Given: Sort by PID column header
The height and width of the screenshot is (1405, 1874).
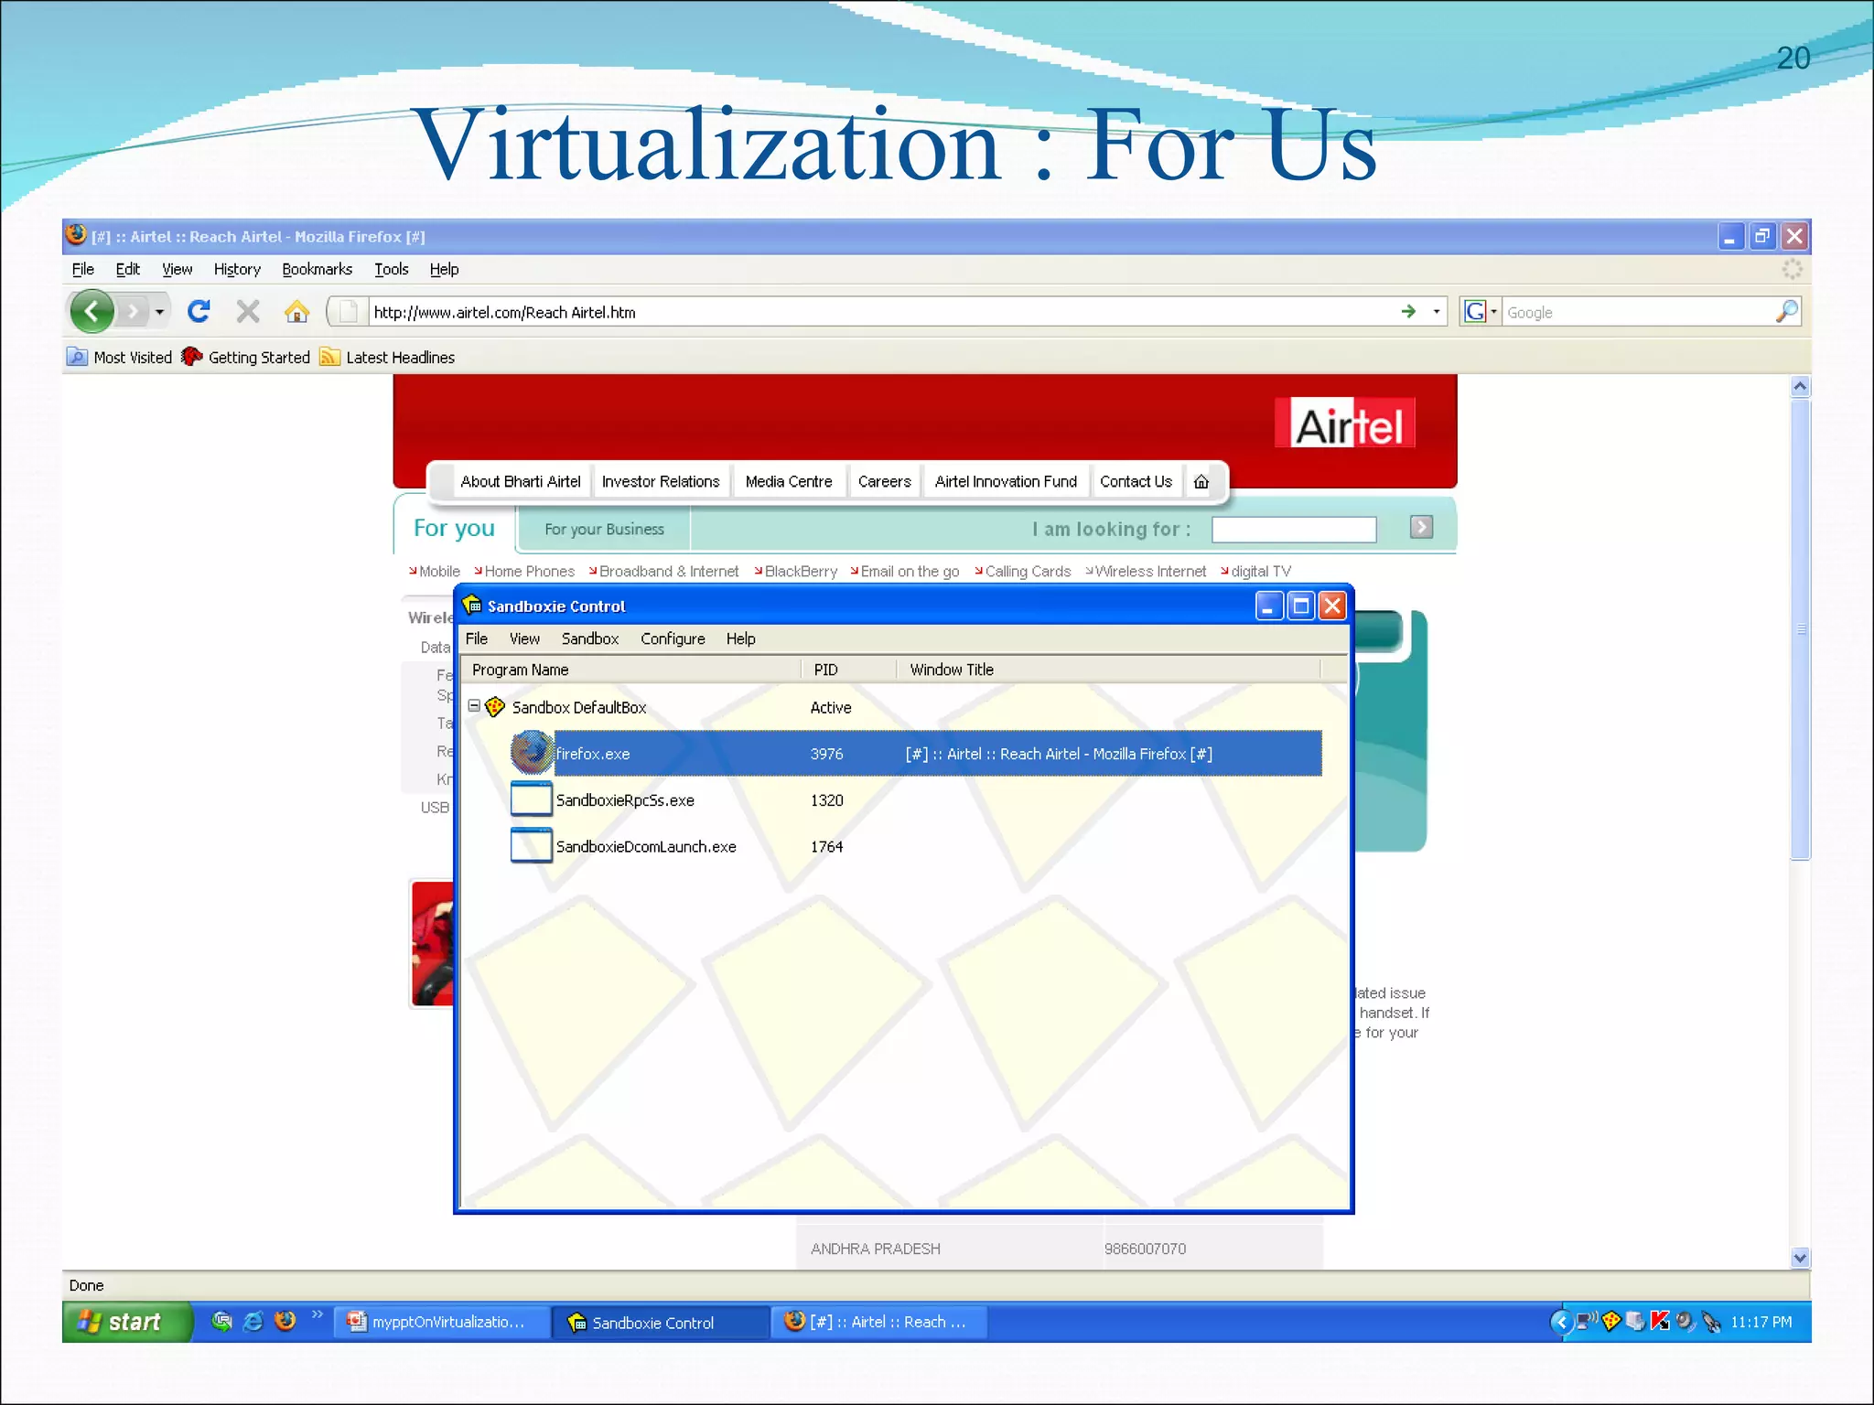Looking at the screenshot, I should (x=848, y=670).
